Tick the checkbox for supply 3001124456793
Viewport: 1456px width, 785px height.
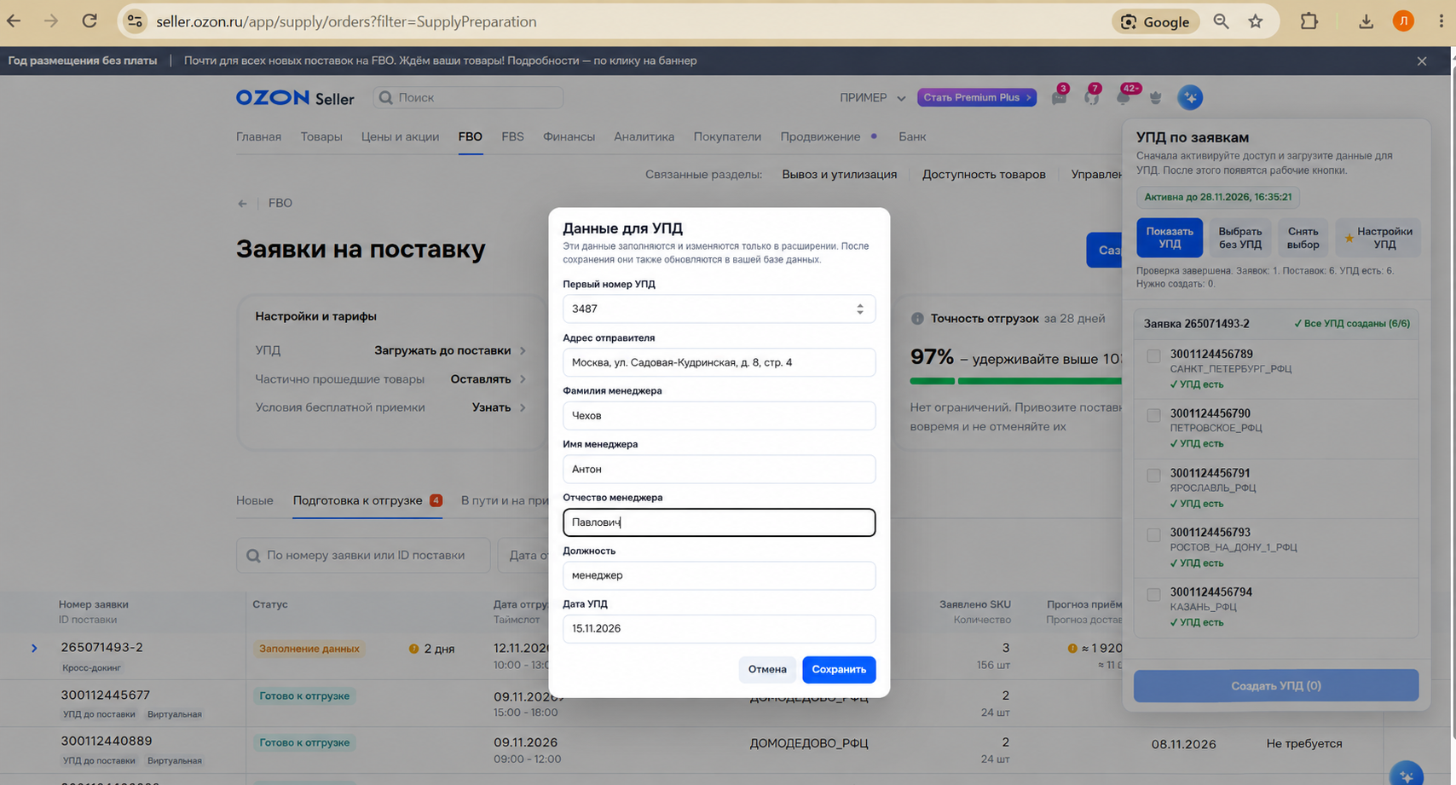click(1153, 535)
